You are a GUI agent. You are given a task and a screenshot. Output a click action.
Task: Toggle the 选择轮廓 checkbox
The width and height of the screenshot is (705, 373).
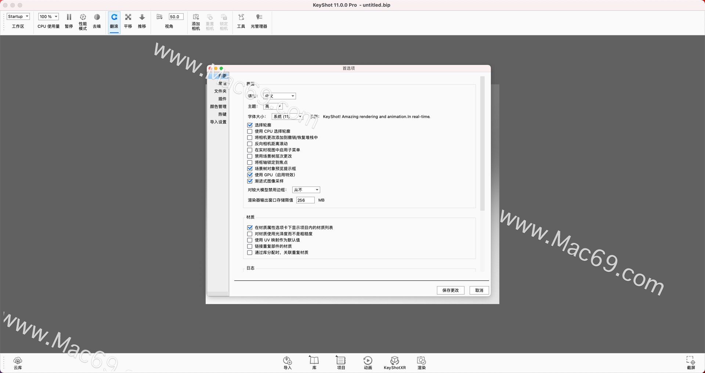250,125
